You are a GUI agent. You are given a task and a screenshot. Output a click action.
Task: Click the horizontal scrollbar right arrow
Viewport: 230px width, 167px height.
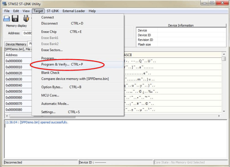point(219,116)
